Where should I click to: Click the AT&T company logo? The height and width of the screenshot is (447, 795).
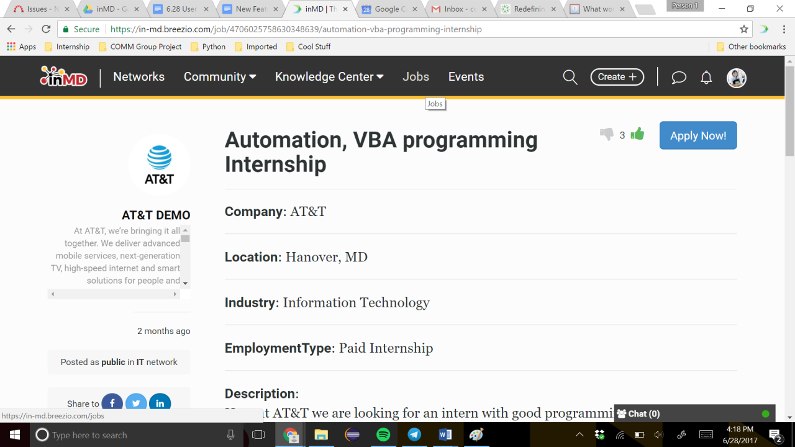[159, 165]
